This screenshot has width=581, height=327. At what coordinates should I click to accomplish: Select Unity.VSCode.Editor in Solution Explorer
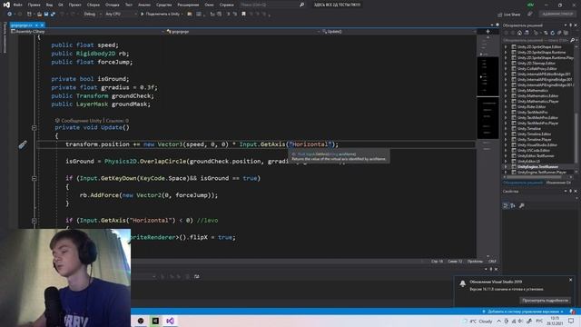point(533,151)
